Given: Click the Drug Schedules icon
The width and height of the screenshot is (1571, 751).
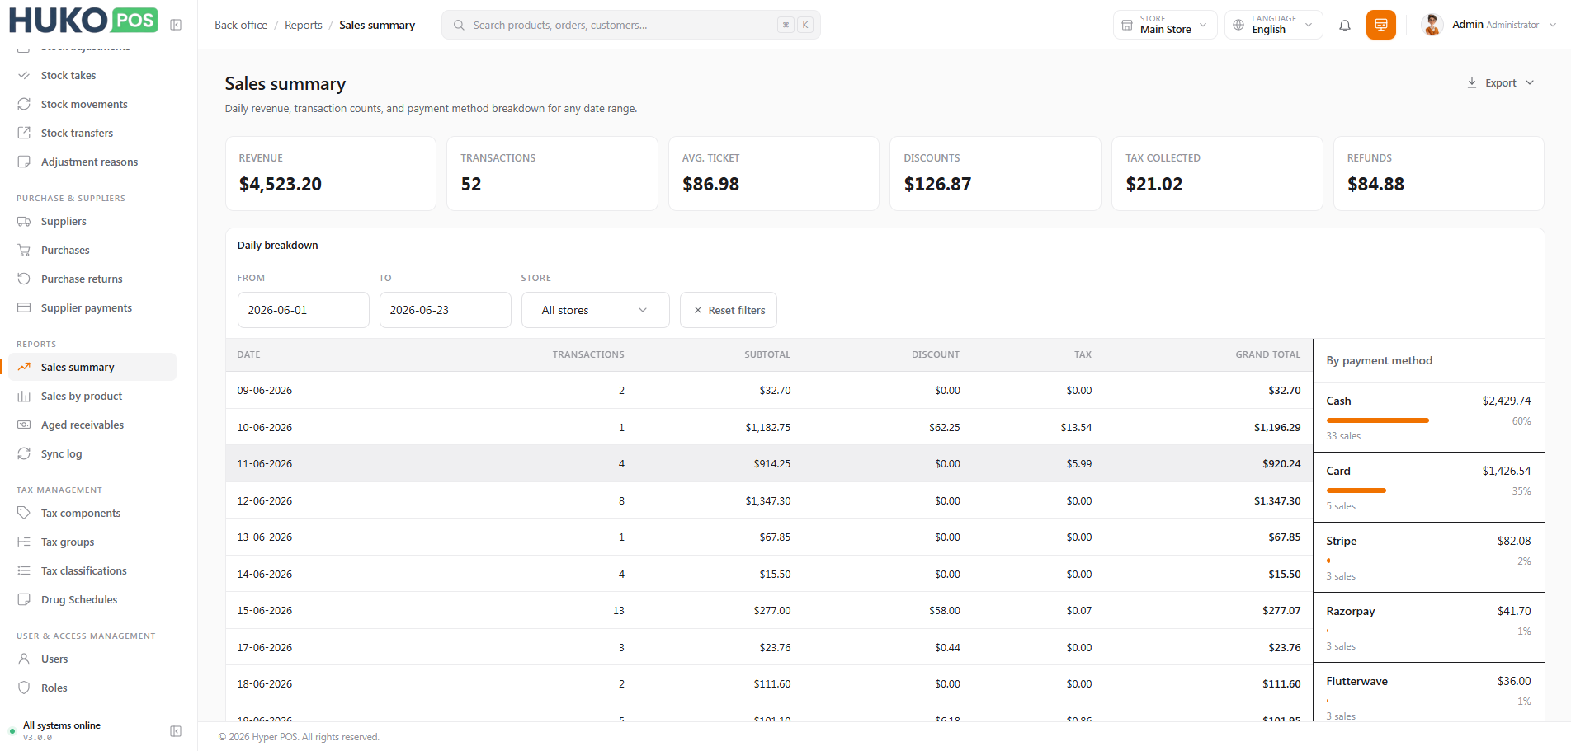Looking at the screenshot, I should 24,599.
